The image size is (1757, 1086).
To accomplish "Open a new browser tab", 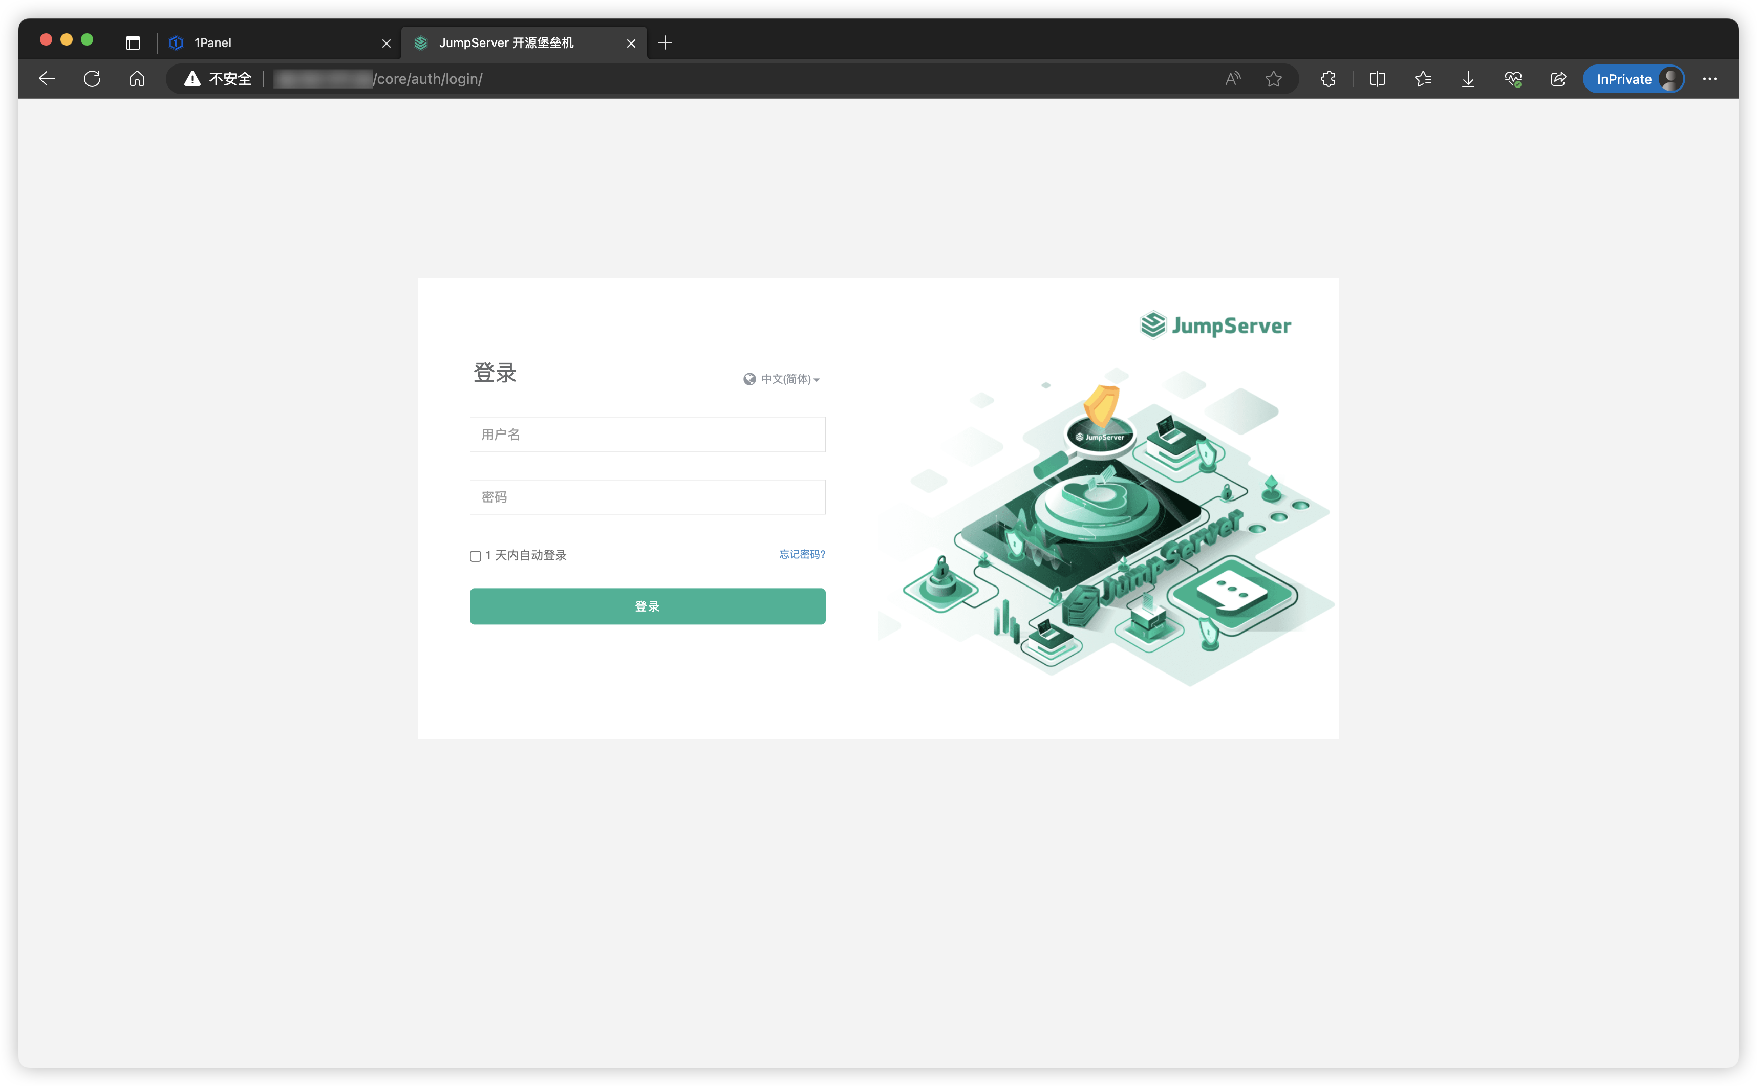I will [x=665, y=43].
